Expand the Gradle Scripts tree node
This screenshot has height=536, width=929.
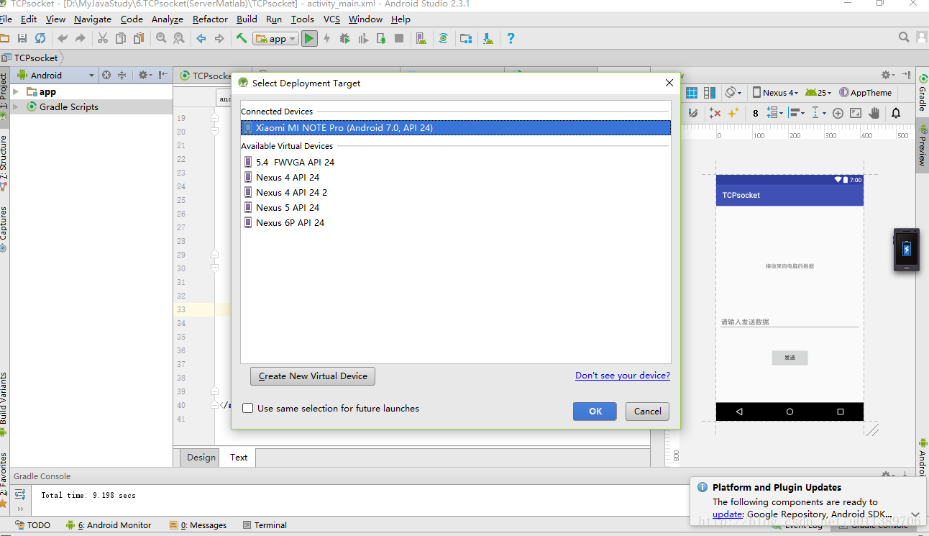pyautogui.click(x=16, y=107)
